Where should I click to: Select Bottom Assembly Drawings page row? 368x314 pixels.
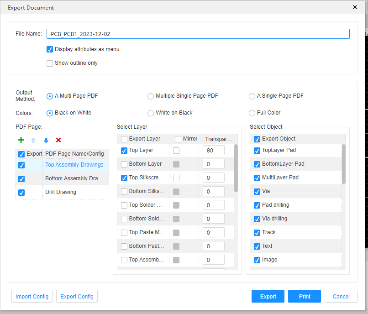(73, 178)
